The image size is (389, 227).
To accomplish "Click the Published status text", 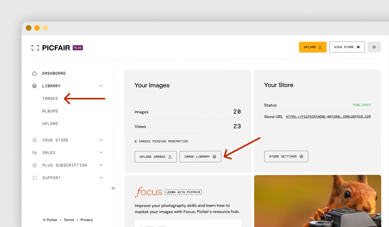I will click(362, 105).
